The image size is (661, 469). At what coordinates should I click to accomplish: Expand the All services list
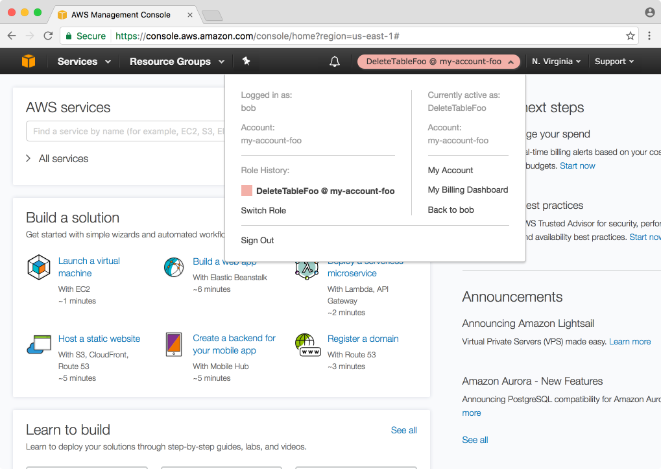[57, 158]
